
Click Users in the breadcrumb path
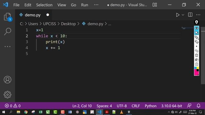(x=33, y=24)
